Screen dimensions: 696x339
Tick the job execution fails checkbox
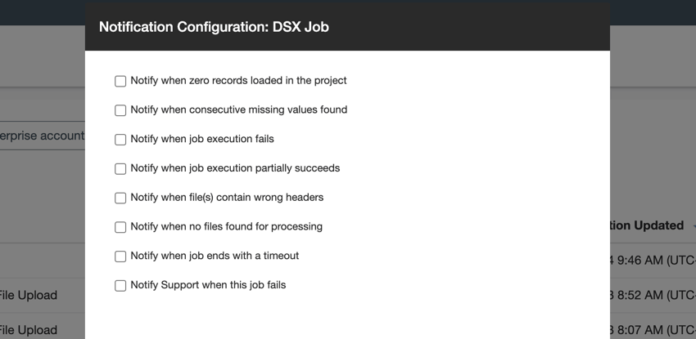[x=120, y=140]
